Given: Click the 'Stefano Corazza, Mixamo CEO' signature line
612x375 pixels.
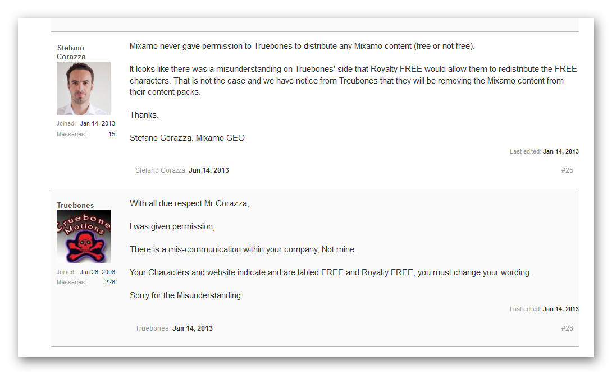Looking at the screenshot, I should pos(187,138).
